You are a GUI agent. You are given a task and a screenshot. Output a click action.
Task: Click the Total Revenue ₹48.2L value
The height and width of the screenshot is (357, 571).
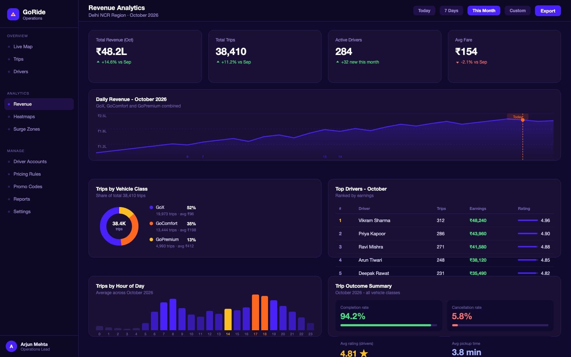coord(111,52)
